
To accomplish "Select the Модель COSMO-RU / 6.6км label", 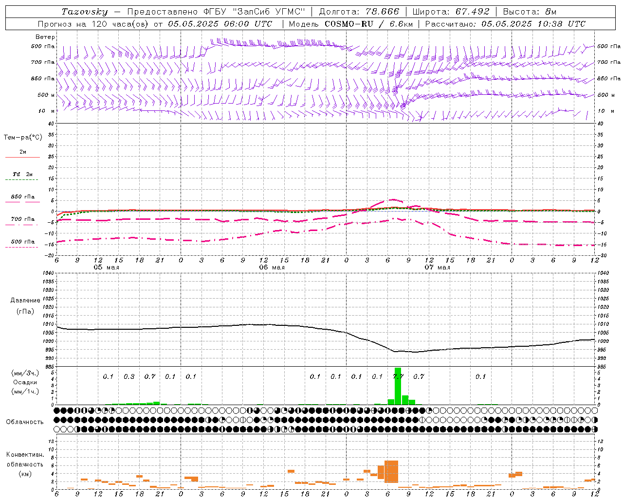I will pos(351,24).
